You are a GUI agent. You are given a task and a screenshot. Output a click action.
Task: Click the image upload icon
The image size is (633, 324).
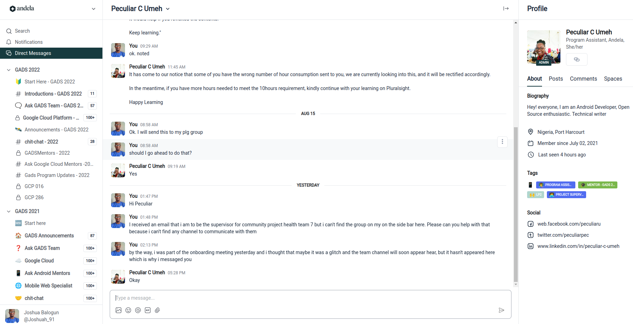(x=118, y=310)
